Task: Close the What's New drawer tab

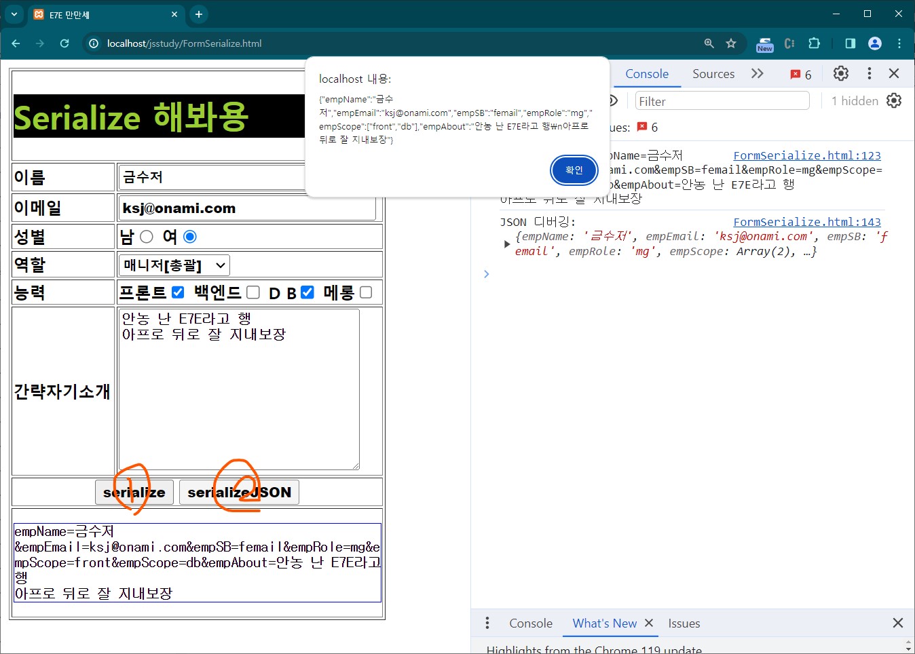Action: coord(649,623)
